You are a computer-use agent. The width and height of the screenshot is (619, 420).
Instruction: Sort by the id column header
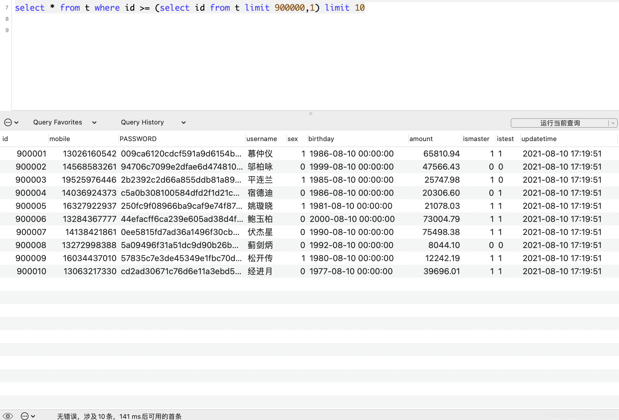5,139
